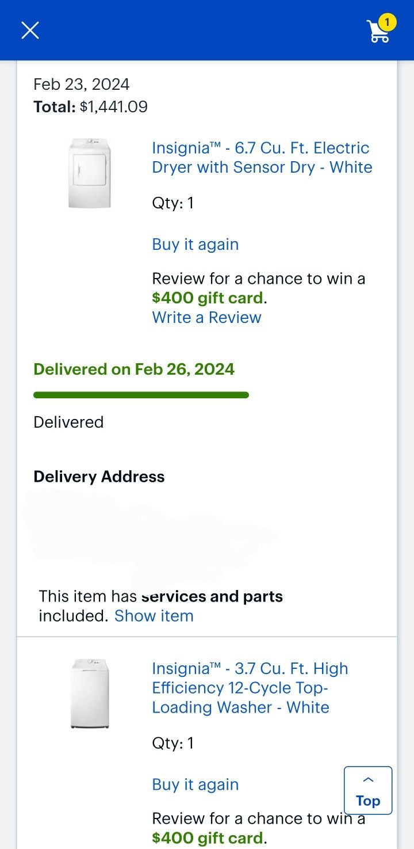
Task: Close the order details with the X icon
Action: coord(30,30)
